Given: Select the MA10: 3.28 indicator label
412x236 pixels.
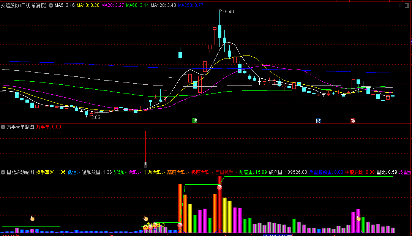Looking at the screenshot, I should click(x=88, y=5).
